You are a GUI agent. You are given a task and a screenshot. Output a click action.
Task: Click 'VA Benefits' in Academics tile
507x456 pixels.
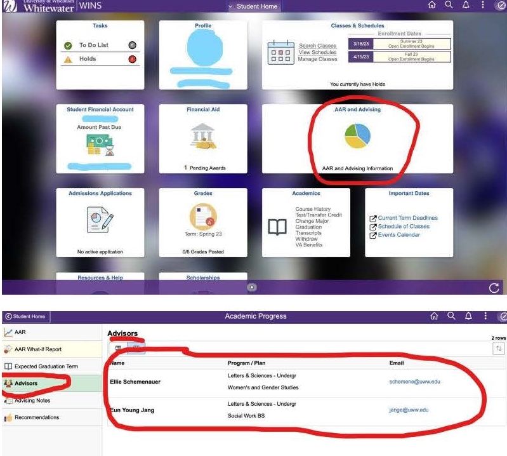click(x=309, y=245)
